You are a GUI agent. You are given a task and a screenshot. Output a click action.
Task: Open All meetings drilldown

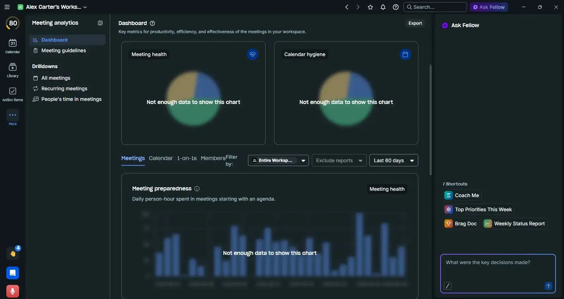67,78
